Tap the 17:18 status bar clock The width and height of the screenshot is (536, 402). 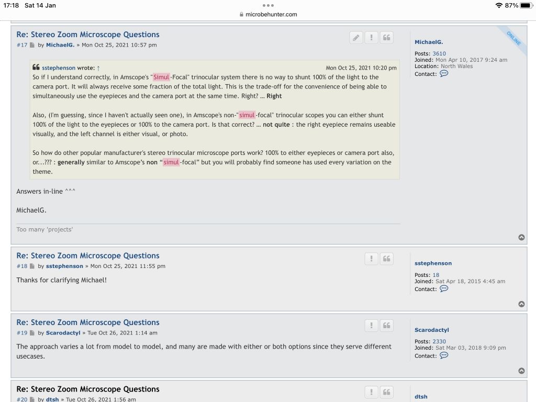pyautogui.click(x=12, y=5)
